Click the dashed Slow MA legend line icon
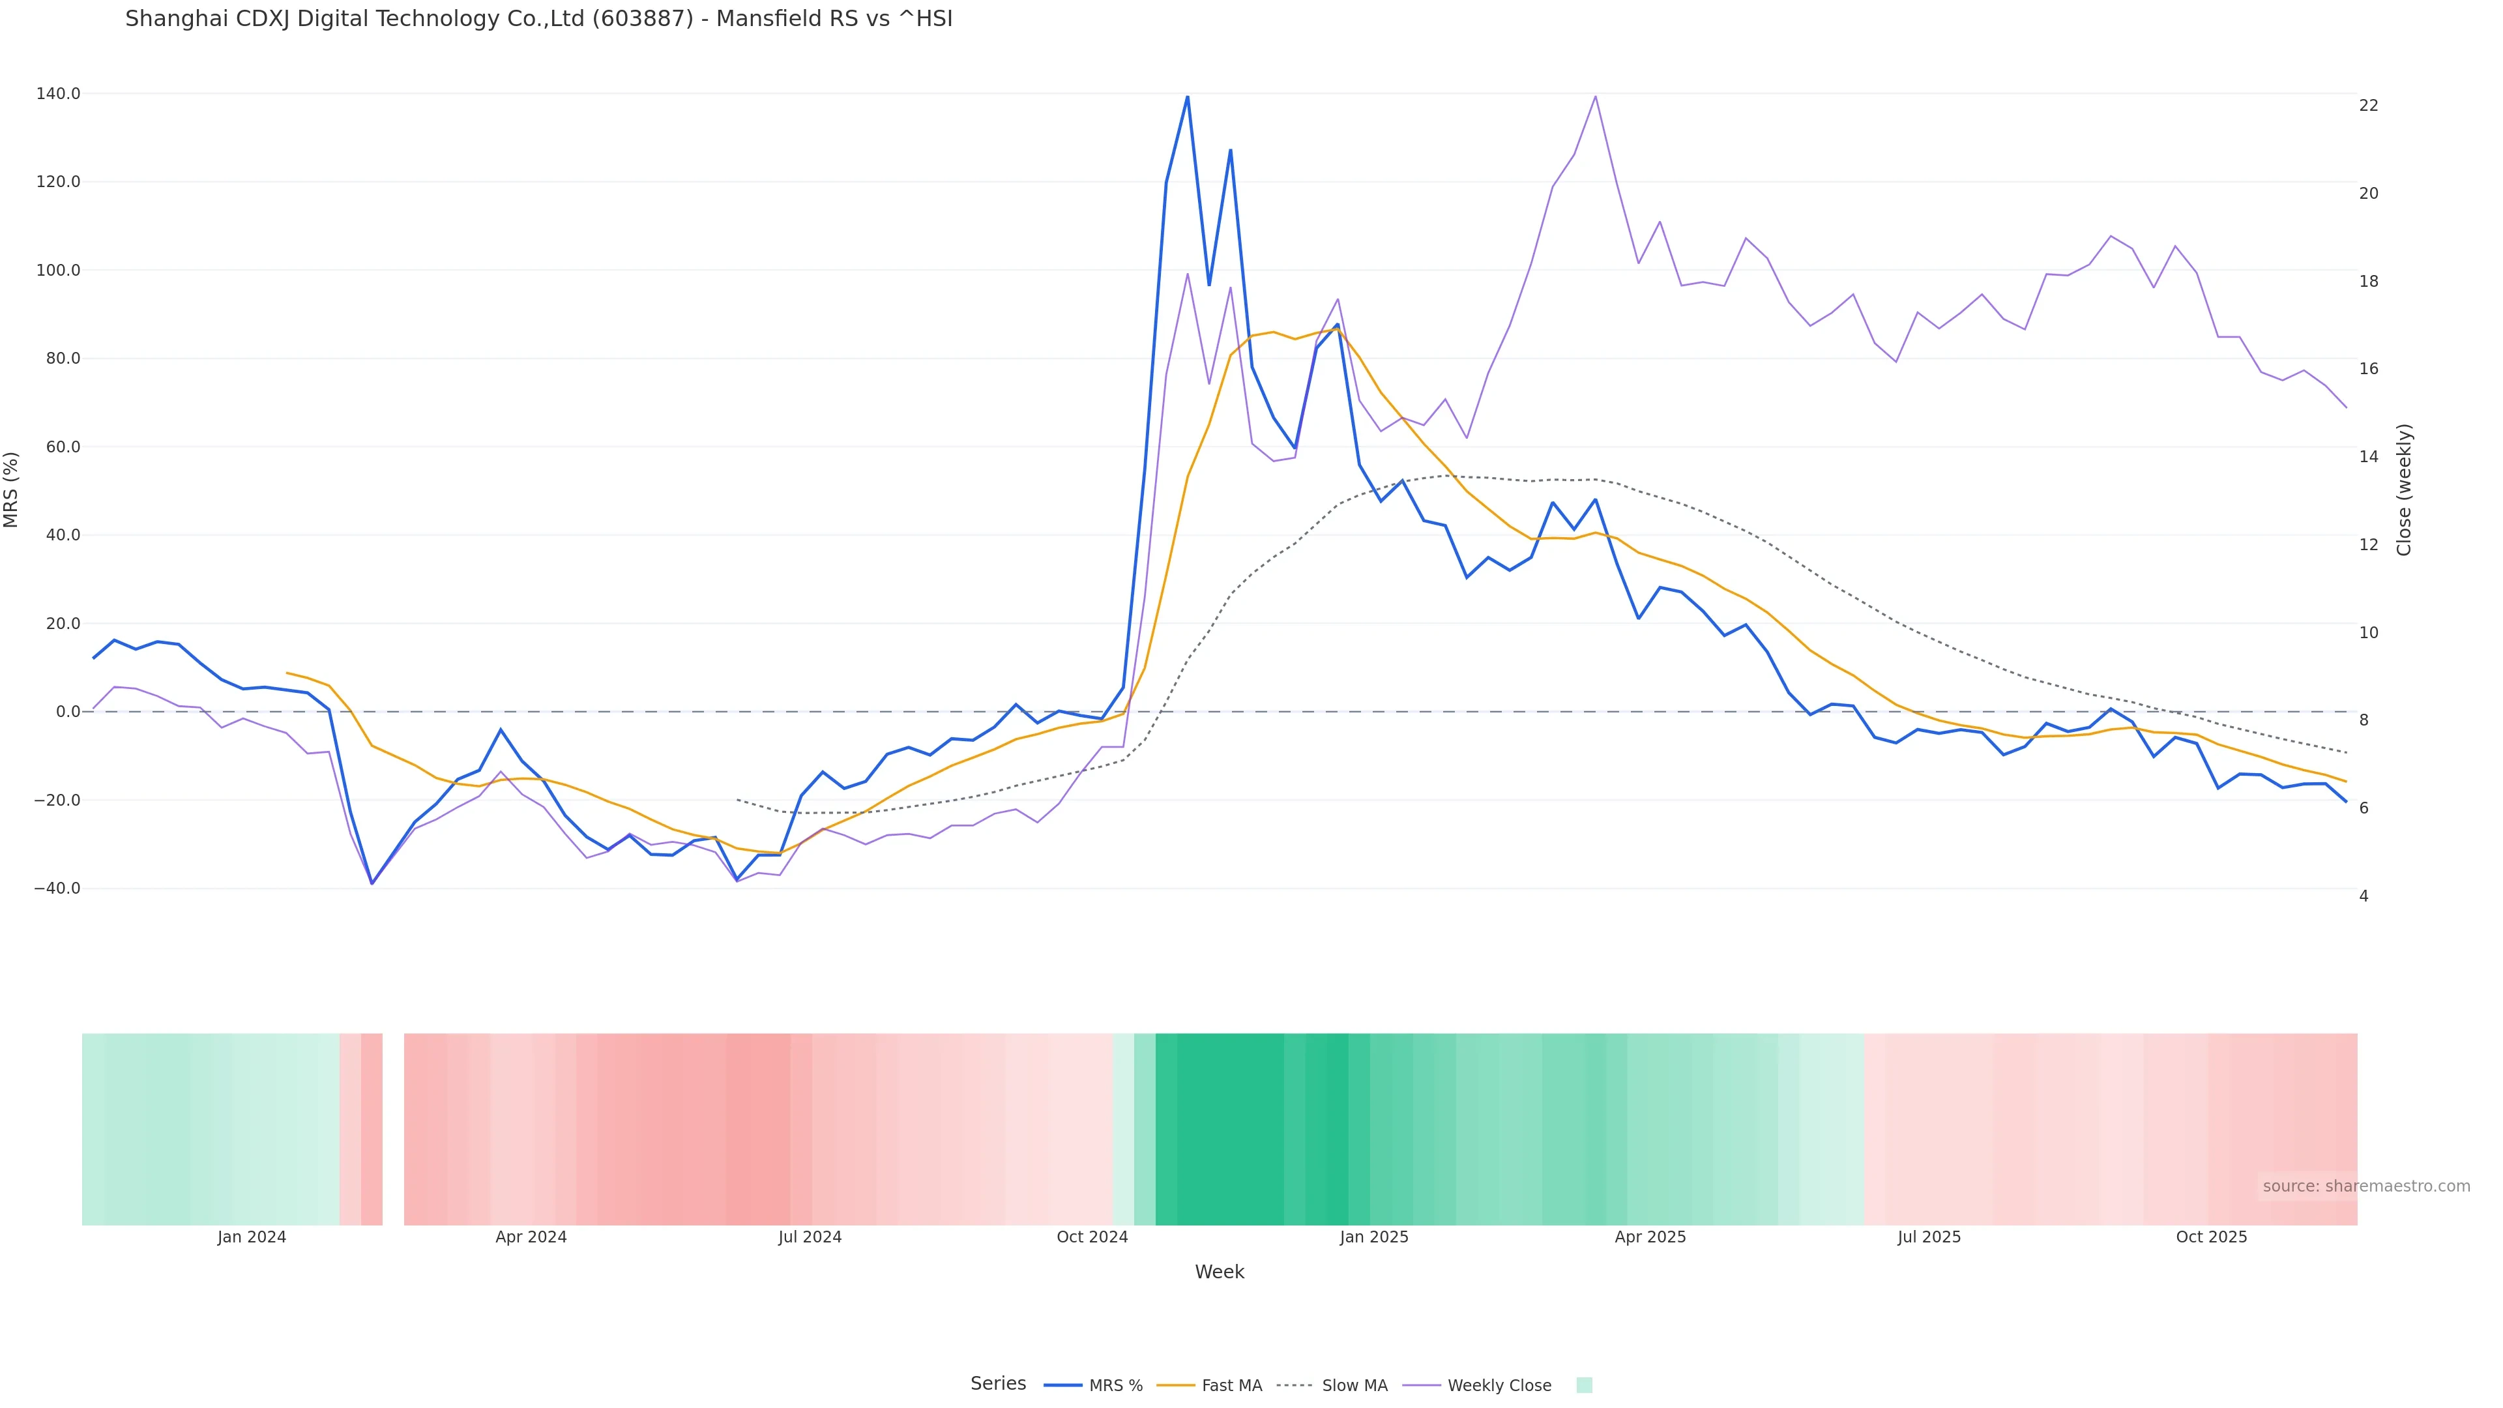 pyautogui.click(x=1295, y=1386)
